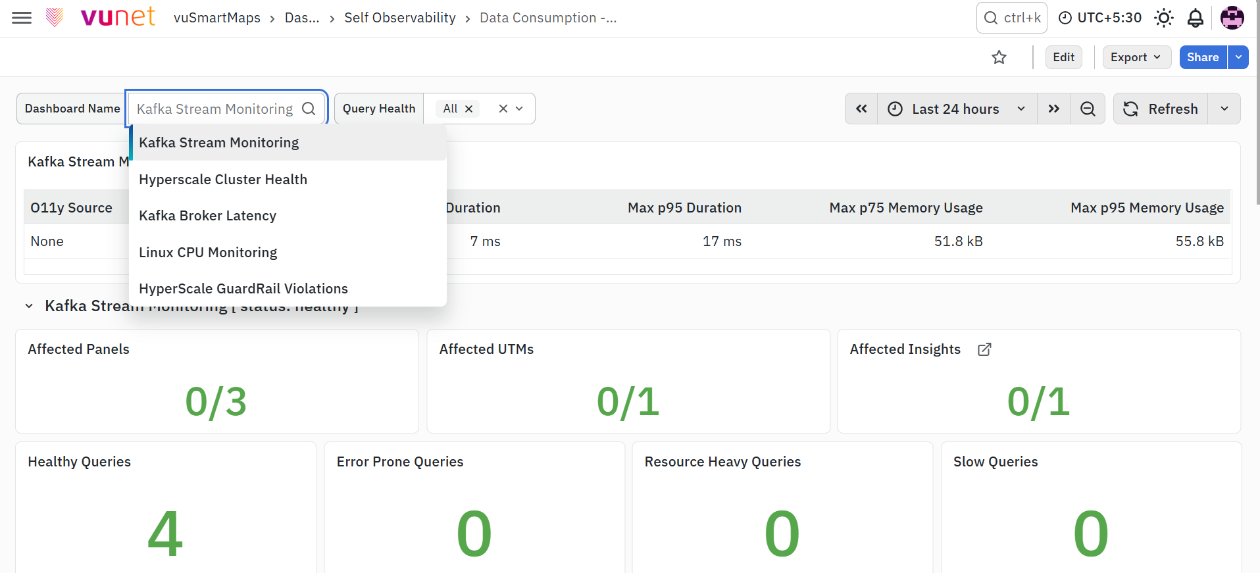Image resolution: width=1260 pixels, height=573 pixels.
Task: Go to Das... breadcrumb
Action: pos(302,18)
